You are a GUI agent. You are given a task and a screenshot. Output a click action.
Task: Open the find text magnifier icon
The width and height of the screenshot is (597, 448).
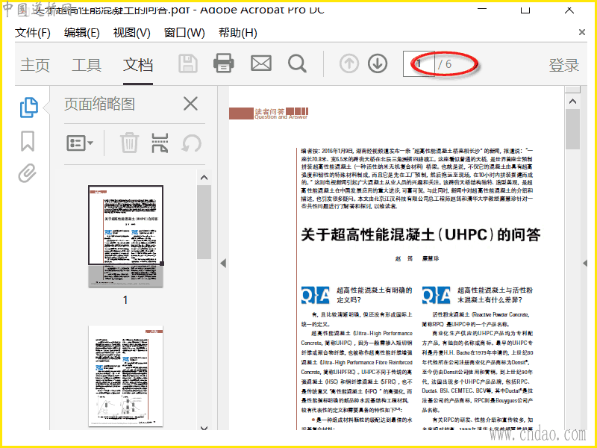coord(297,63)
